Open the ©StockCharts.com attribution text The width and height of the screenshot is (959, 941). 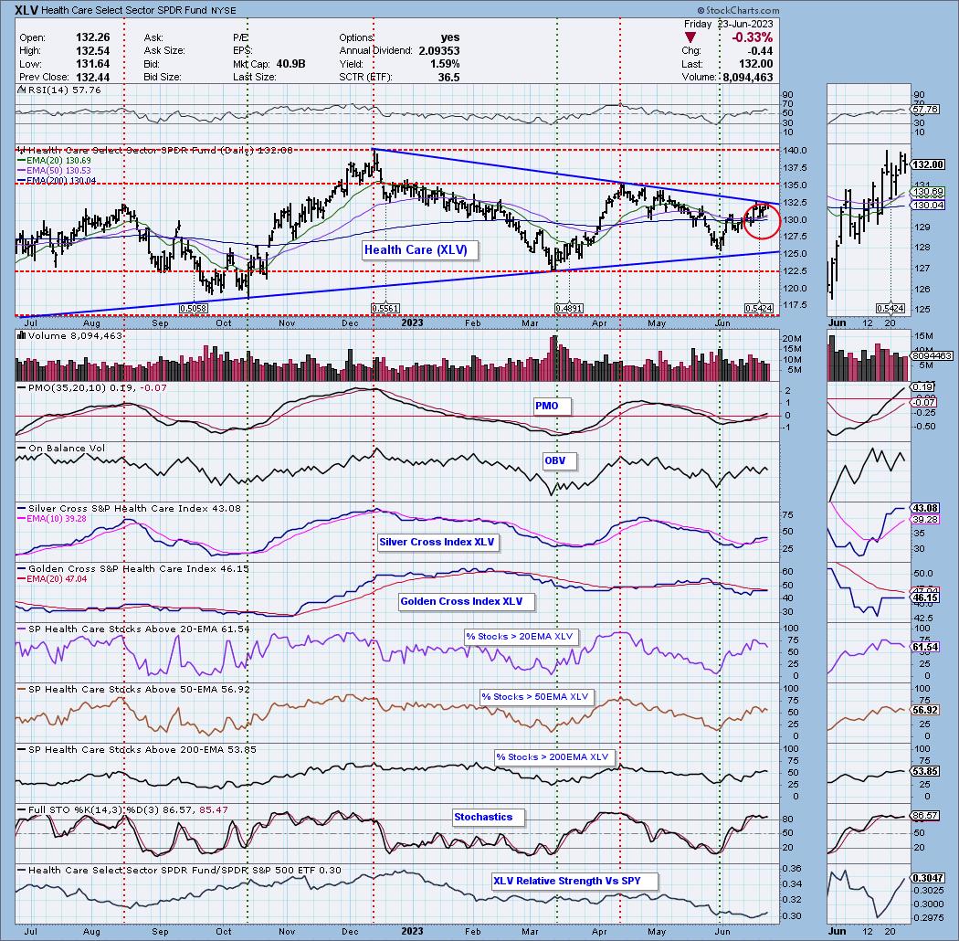pyautogui.click(x=738, y=10)
